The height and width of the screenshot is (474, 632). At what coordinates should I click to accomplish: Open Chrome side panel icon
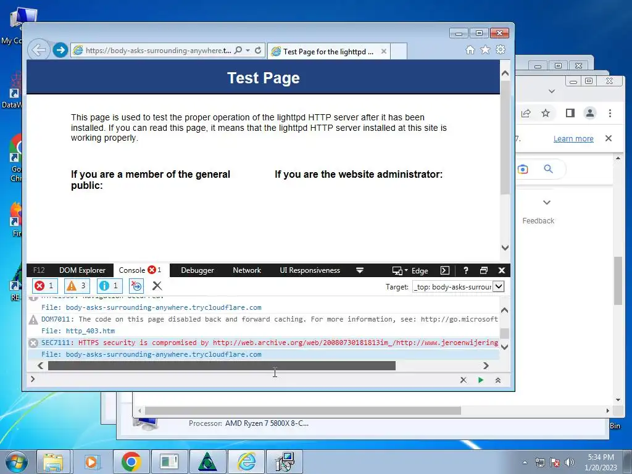tap(570, 114)
